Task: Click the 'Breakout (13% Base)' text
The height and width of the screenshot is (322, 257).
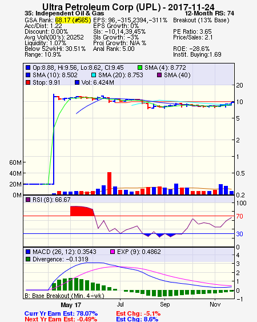Action: [201, 20]
